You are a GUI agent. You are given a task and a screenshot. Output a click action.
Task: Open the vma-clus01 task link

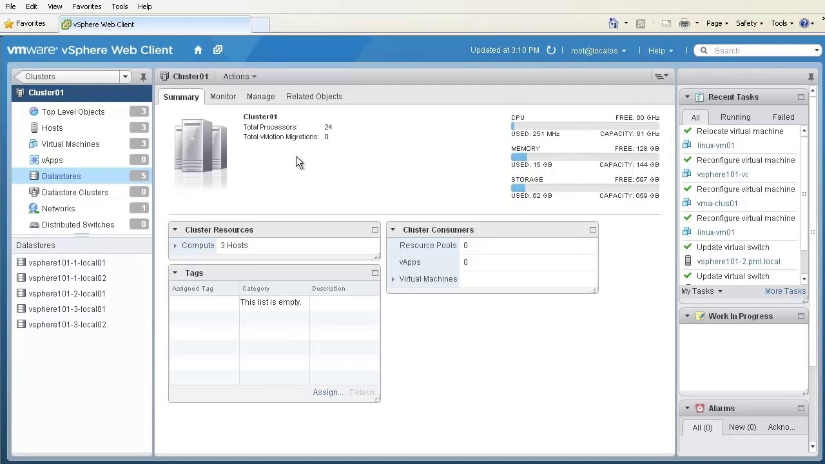coord(717,204)
